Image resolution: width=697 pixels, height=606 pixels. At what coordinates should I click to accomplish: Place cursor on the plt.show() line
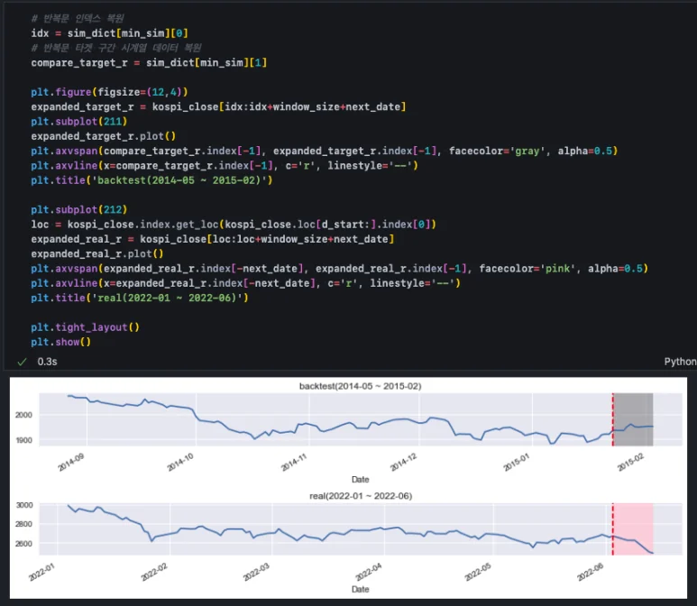click(x=61, y=342)
